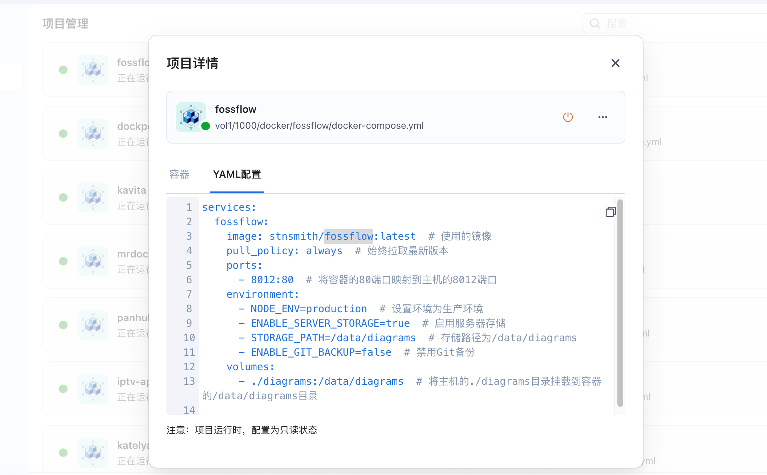Image resolution: width=767 pixels, height=475 pixels.
Task: Click the dockpeek project cube icon
Action: point(93,133)
